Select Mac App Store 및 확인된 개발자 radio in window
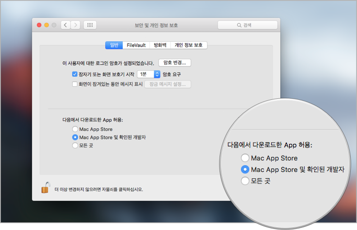The height and width of the screenshot is (230, 357). [75, 137]
